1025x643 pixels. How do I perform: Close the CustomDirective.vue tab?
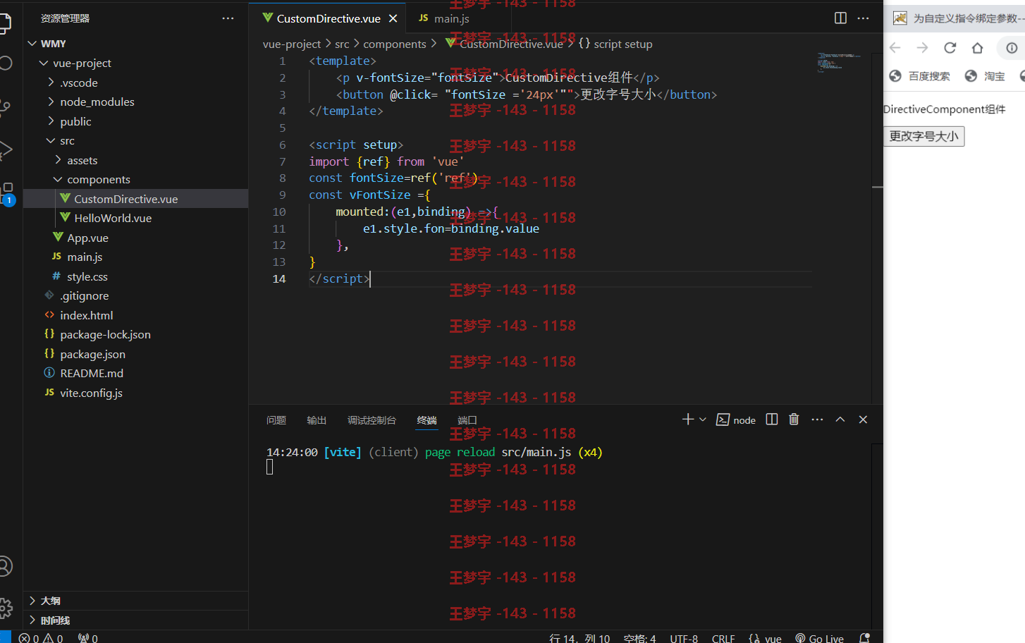(393, 18)
